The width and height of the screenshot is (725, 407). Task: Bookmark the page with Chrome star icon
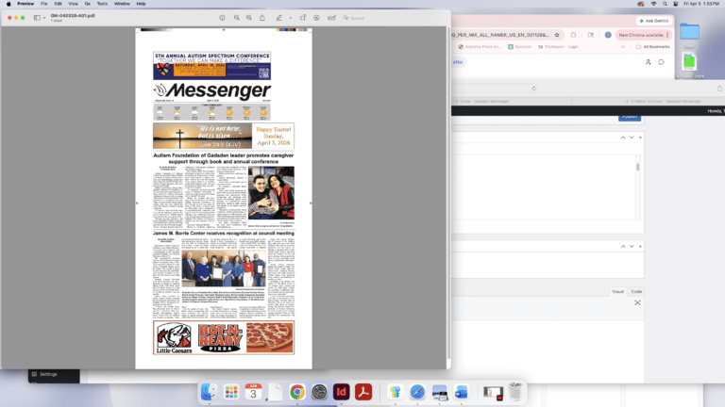pos(557,35)
